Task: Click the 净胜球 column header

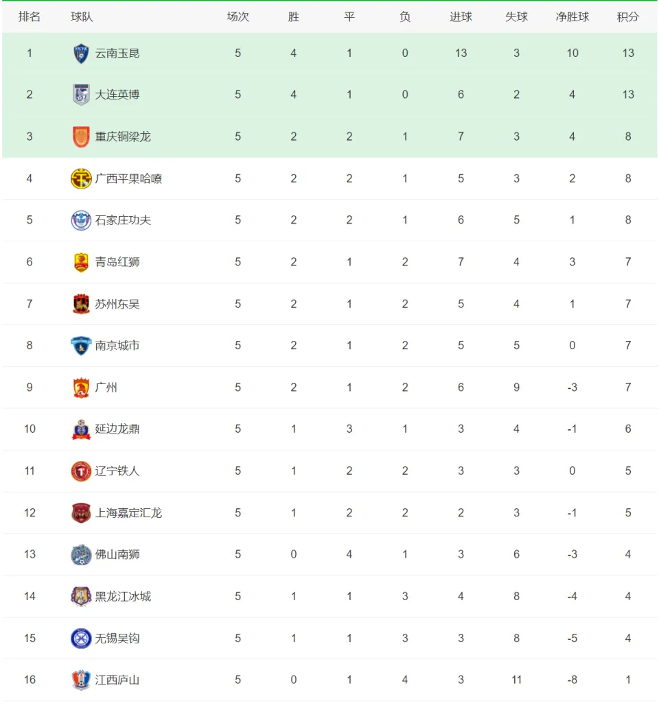Action: [x=573, y=17]
